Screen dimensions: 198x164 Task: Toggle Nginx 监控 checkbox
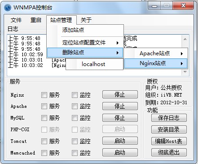tap(75, 95)
